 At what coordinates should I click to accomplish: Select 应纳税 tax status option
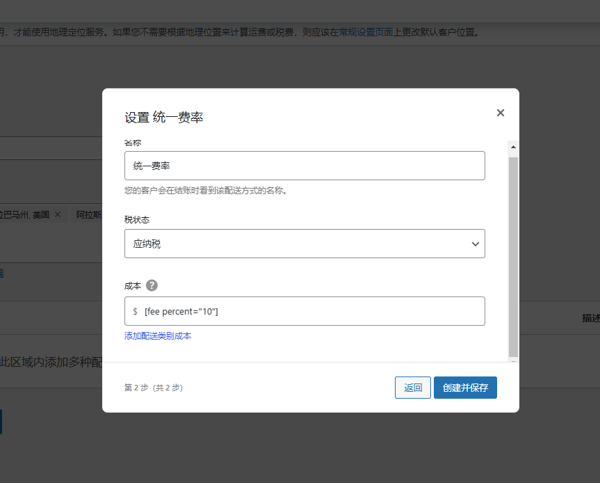[304, 244]
